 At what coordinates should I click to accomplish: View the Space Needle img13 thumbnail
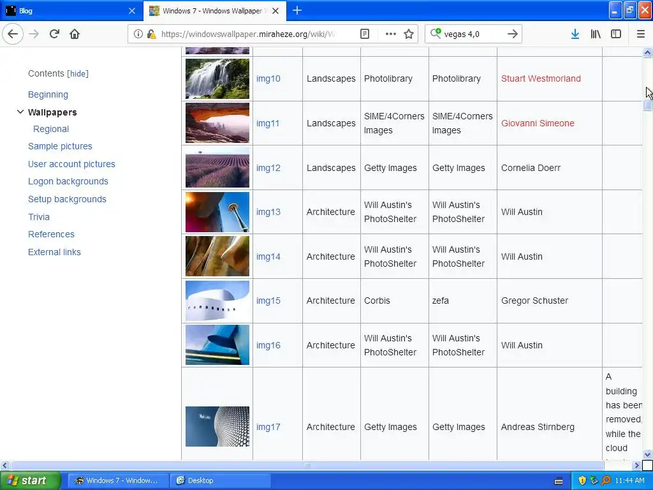click(x=217, y=212)
